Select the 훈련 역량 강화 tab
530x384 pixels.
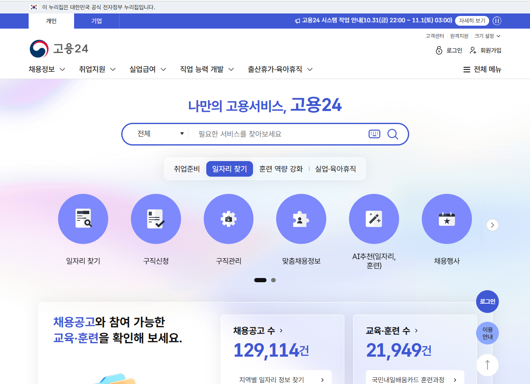point(281,169)
